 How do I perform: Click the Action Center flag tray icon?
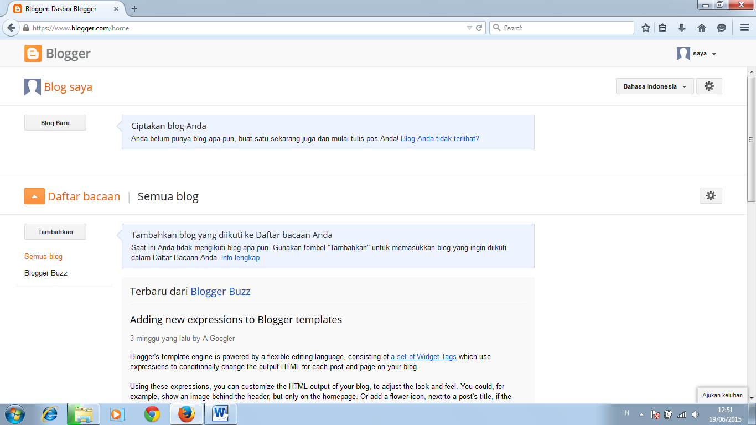655,414
